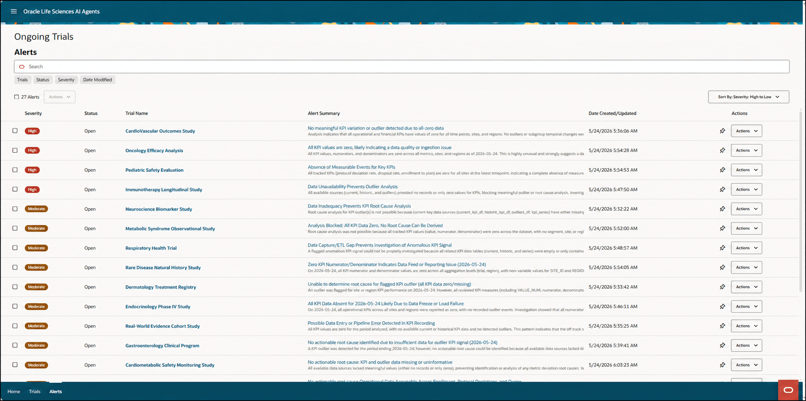Pin the Neuroscience Biomarker Study alert

click(x=722, y=209)
